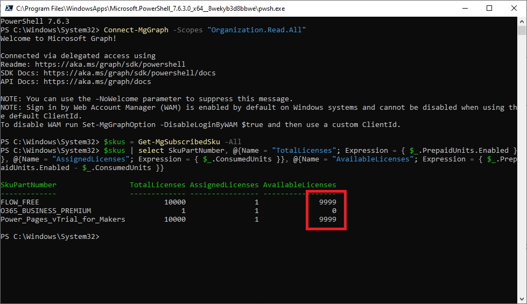Click the TotalLicenses column header
Viewport: 527px width, 304px height.
click(158, 185)
